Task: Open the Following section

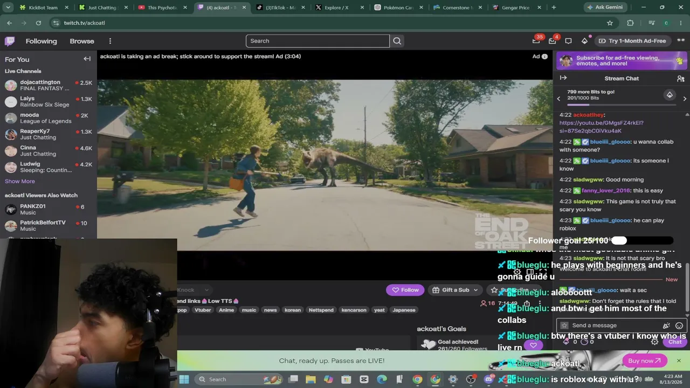Action: 41,41
